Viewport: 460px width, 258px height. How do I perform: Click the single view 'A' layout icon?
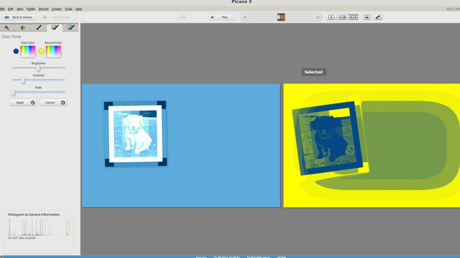(x=331, y=17)
